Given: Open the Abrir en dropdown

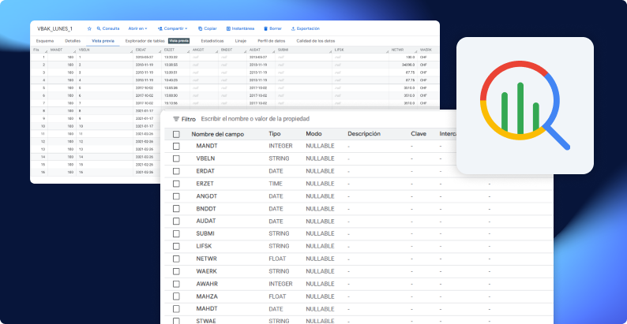Looking at the screenshot, I should (x=137, y=28).
